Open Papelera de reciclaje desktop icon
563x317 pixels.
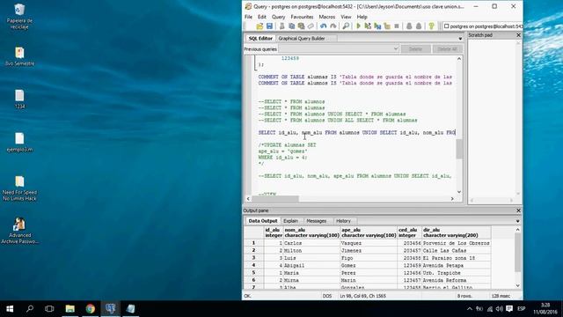(x=19, y=16)
